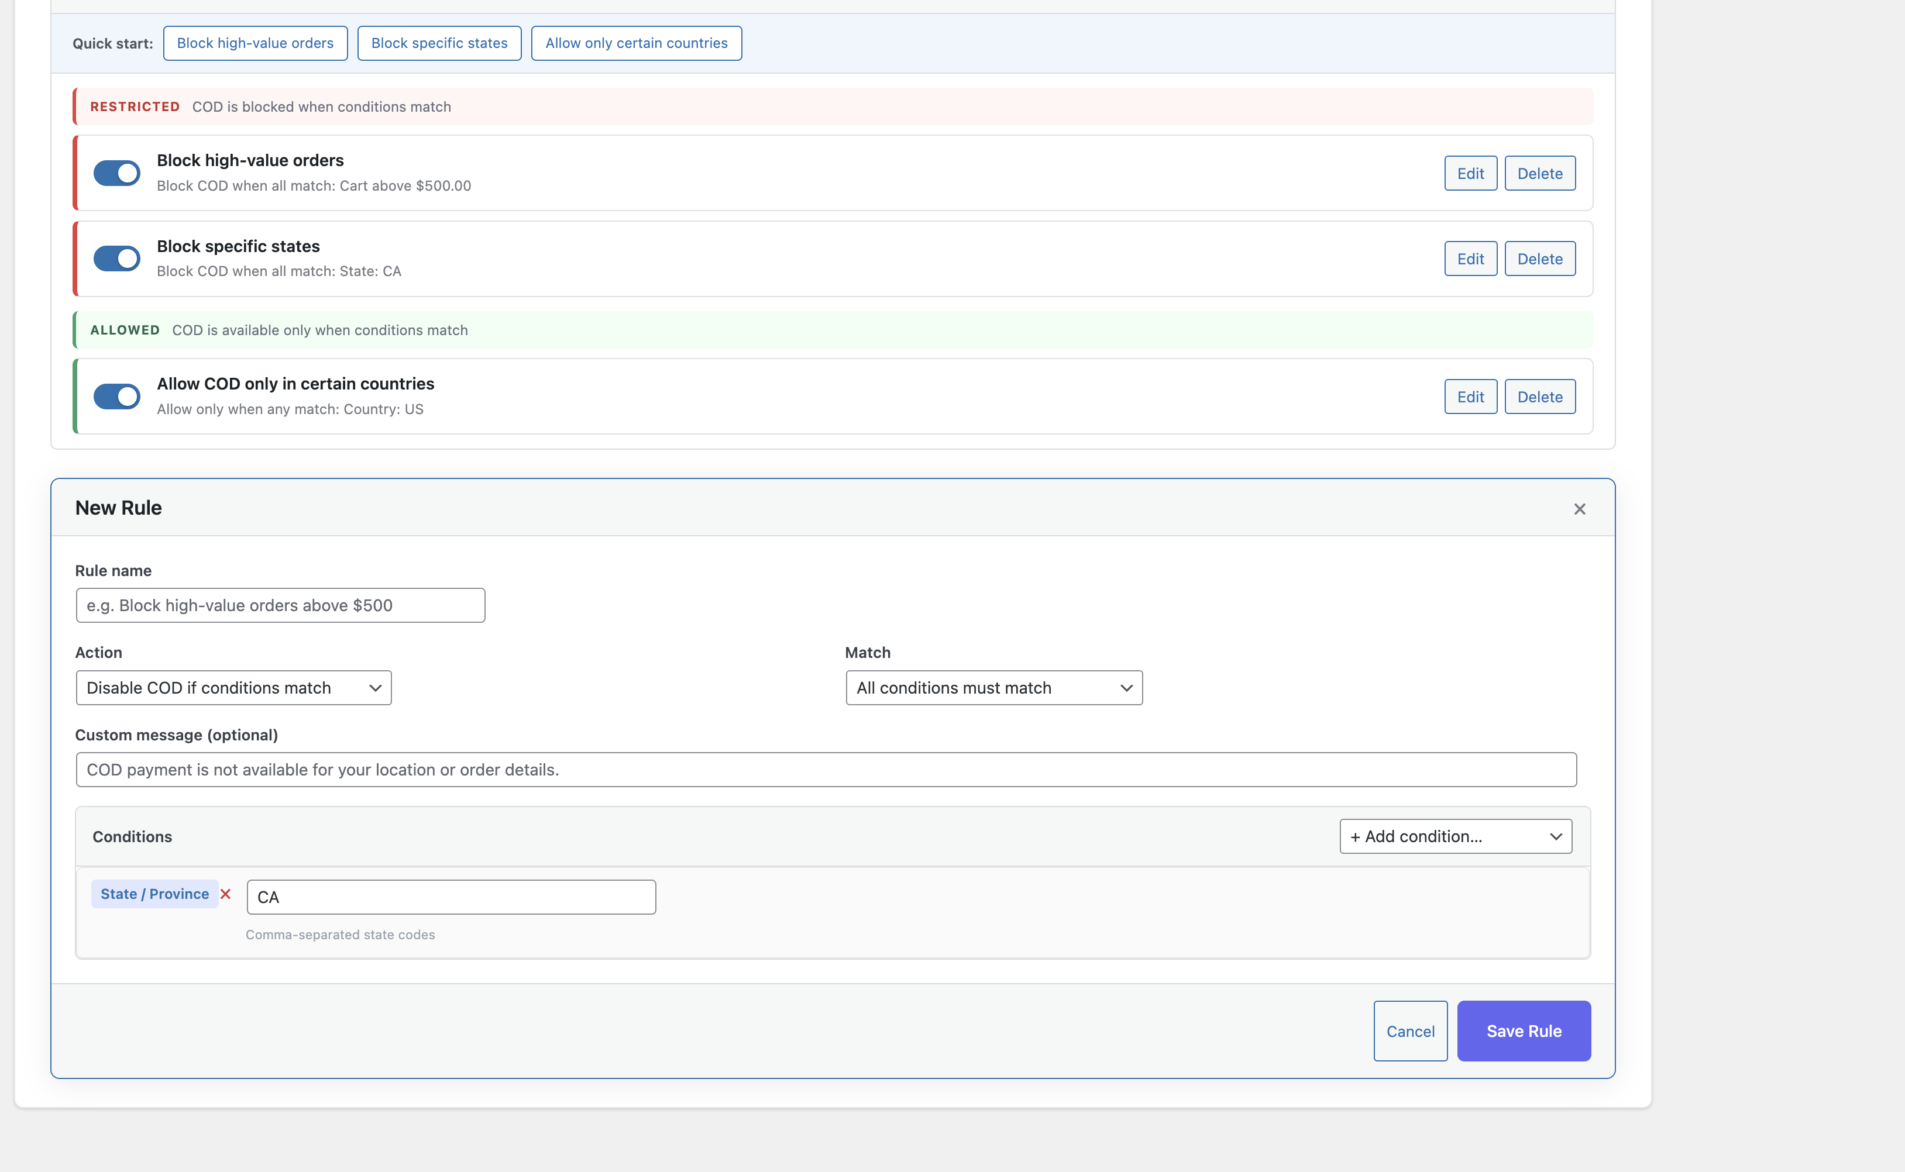Remove the State / Province condition

click(226, 894)
